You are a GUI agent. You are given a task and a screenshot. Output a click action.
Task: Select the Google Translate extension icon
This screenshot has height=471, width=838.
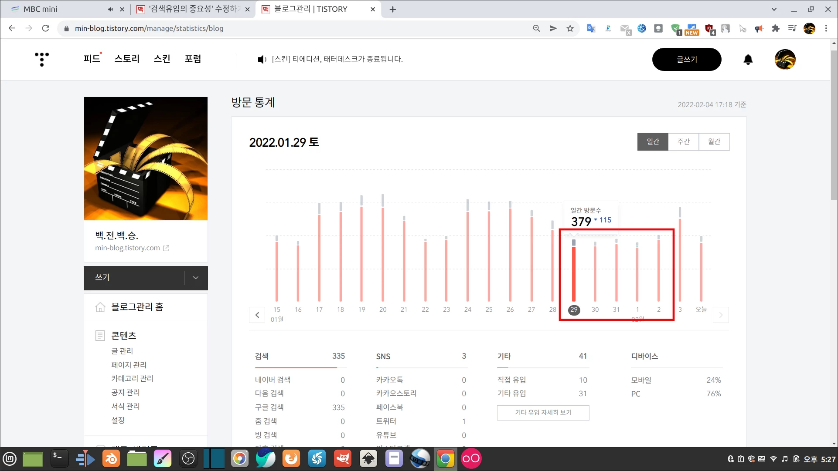coord(591,28)
